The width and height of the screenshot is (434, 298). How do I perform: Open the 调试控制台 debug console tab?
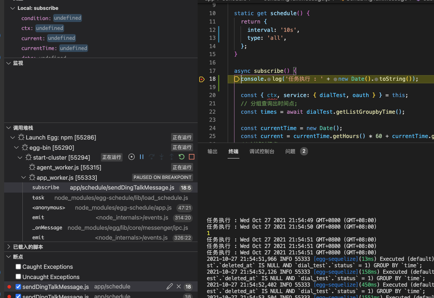click(262, 151)
